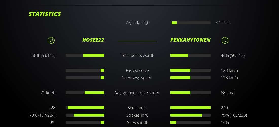Click HOSEE22's Total points won bar

[x=85, y=55]
